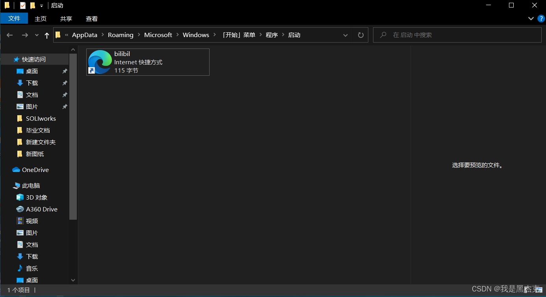Click the pin icon beside Quick access 图片
The image size is (546, 297).
tap(65, 107)
